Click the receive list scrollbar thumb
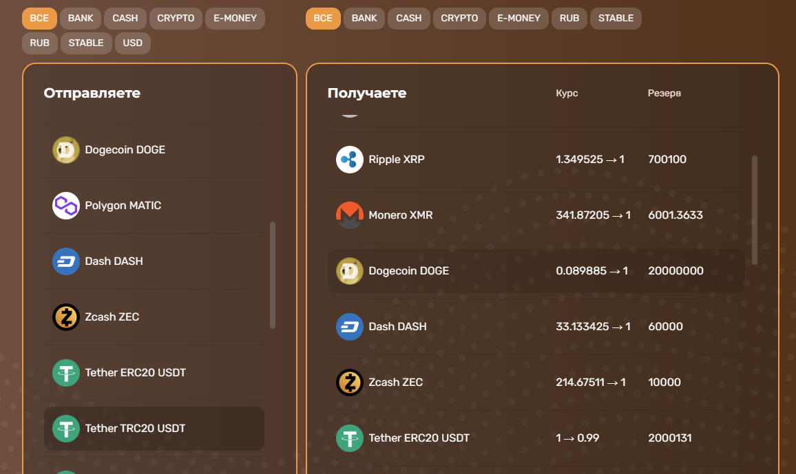 point(755,210)
